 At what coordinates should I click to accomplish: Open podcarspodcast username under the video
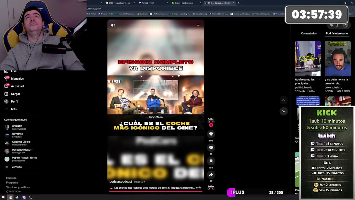(x=121, y=182)
